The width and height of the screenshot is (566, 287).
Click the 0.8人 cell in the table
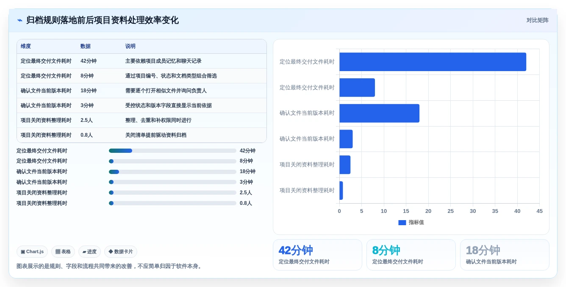click(x=86, y=135)
